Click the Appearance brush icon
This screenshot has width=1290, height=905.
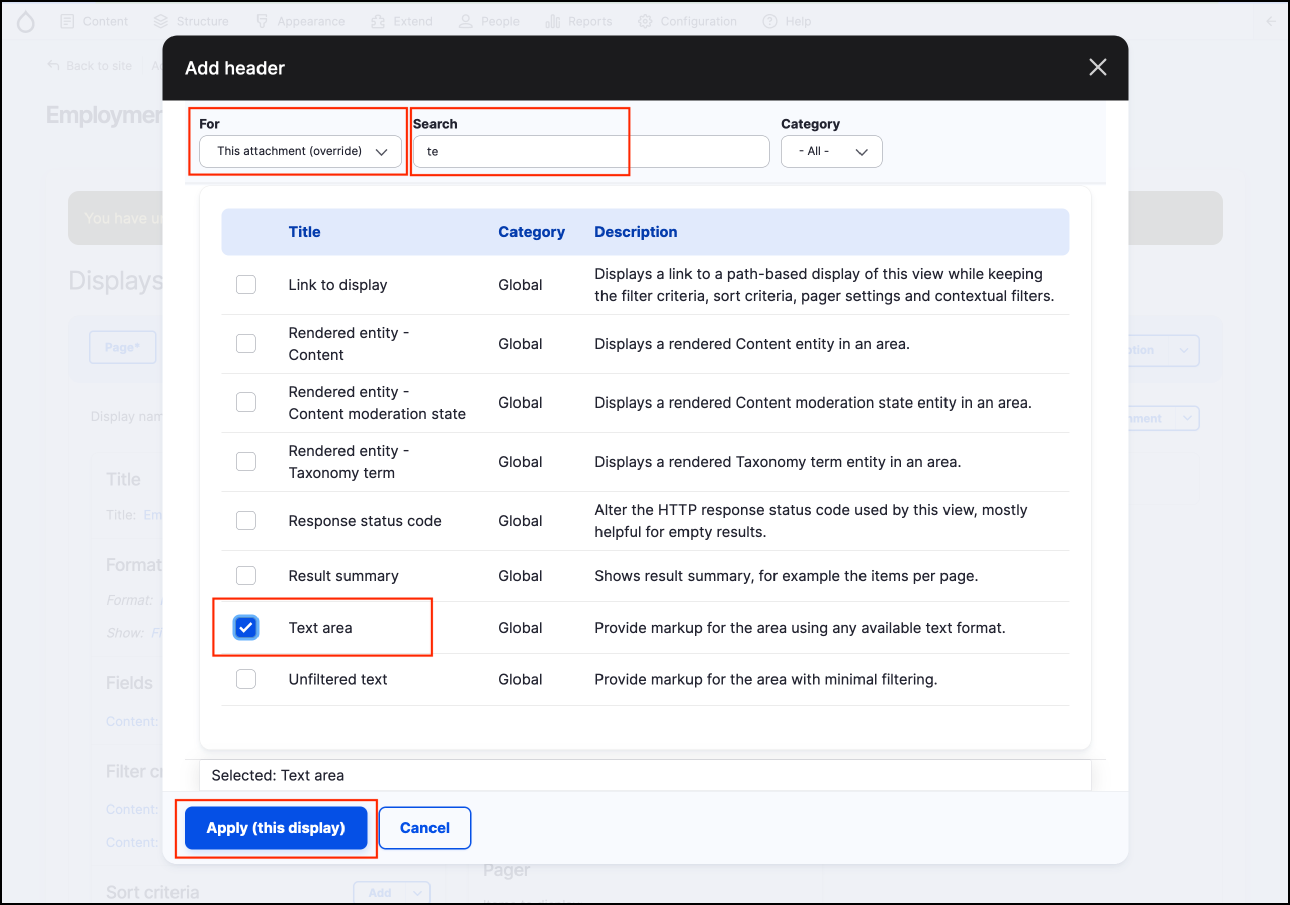(262, 21)
